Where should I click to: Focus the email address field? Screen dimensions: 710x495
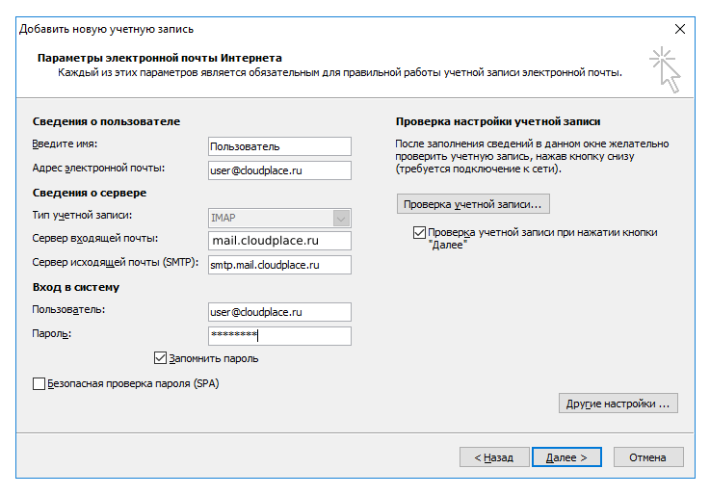tap(279, 170)
